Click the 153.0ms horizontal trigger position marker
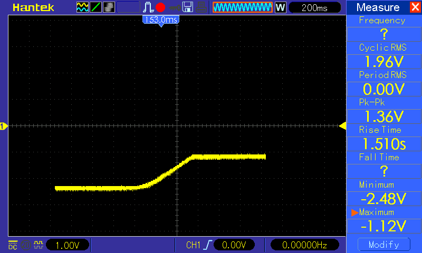422x253 pixels. 161,21
